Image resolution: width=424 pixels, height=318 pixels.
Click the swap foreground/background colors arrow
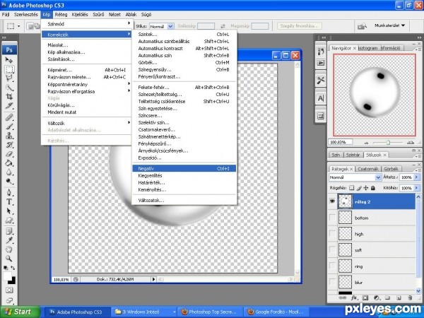pyautogui.click(x=13, y=268)
